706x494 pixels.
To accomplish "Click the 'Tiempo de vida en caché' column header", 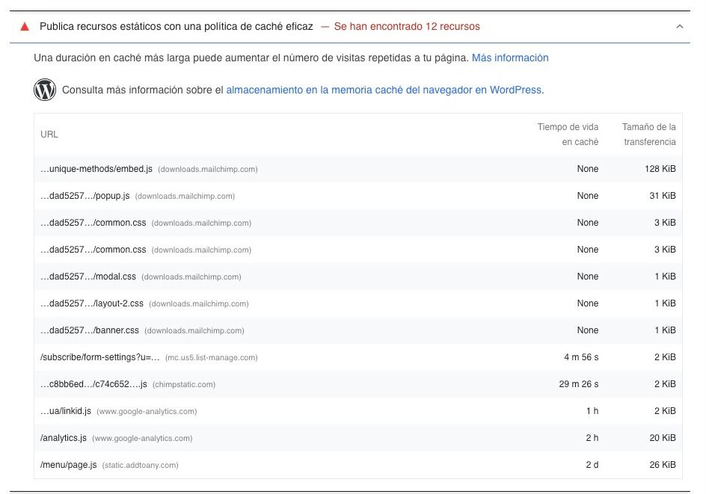I will coord(568,135).
